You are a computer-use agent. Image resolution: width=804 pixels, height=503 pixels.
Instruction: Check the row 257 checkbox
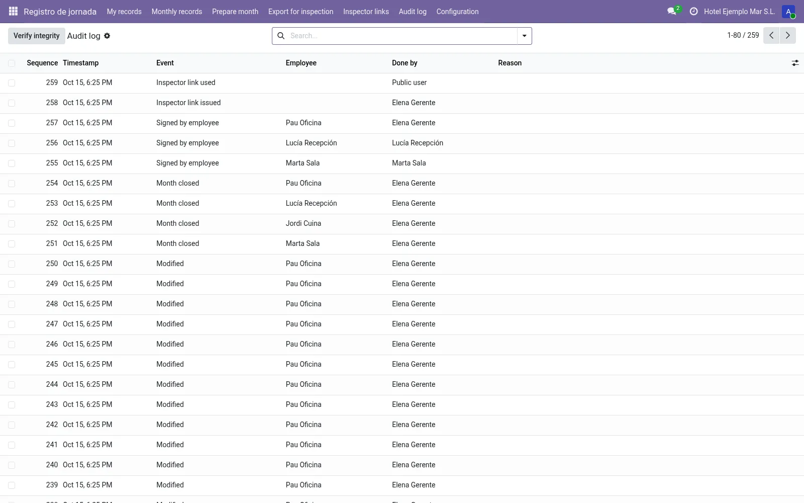[12, 123]
